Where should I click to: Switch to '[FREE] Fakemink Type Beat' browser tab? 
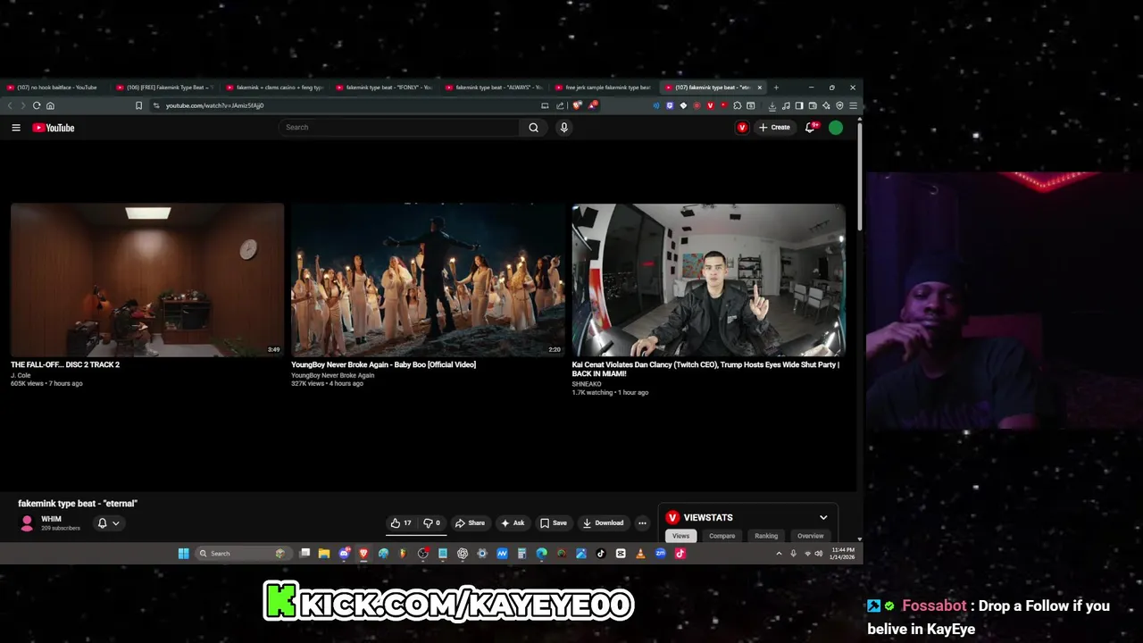[165, 88]
